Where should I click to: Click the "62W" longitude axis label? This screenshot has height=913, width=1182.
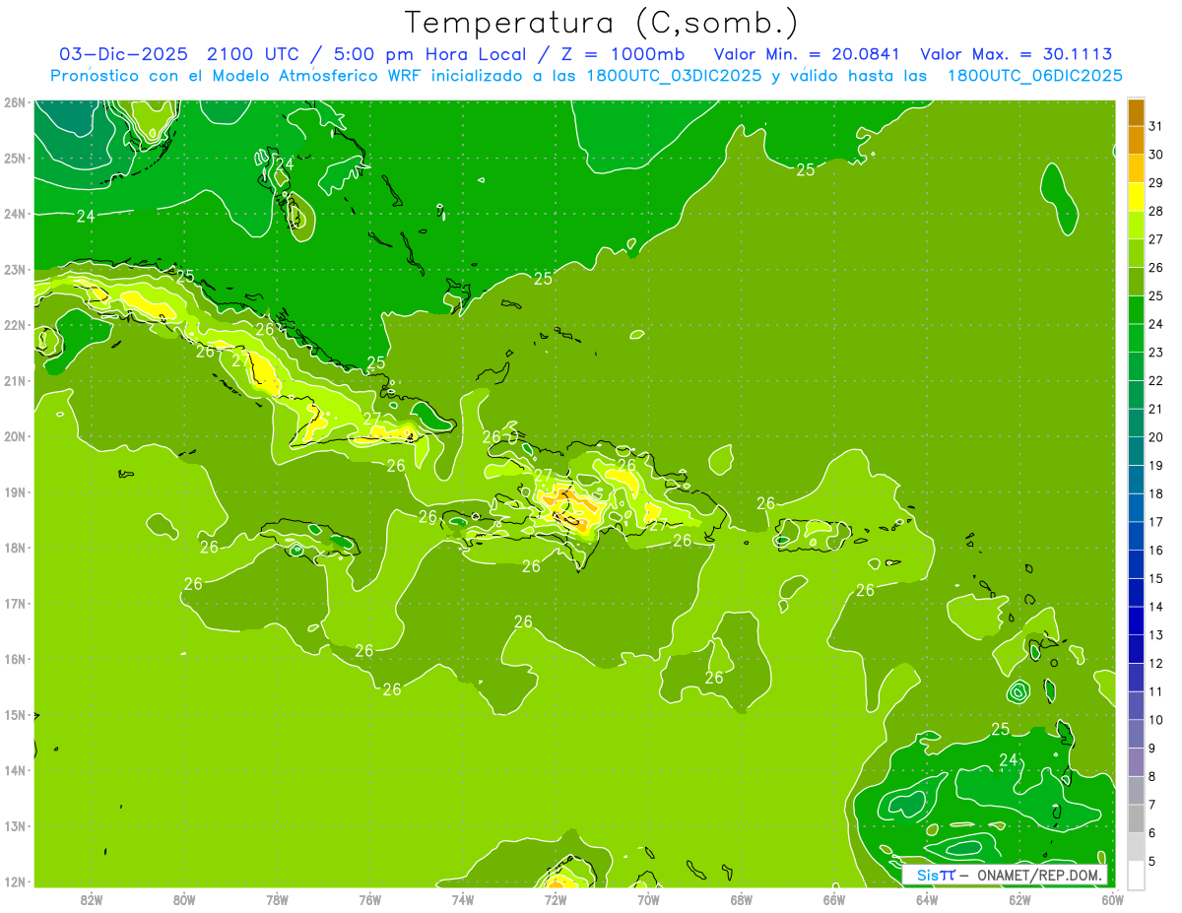tap(1019, 898)
